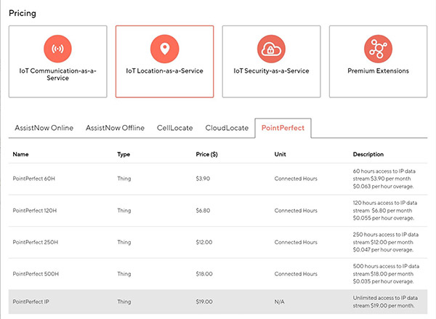Click the 60 hours access description
Image resolution: width=436 pixels, height=319 pixels.
pyautogui.click(x=384, y=179)
